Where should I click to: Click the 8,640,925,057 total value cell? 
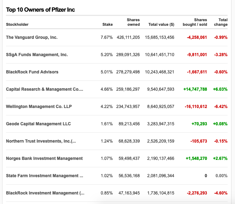[161, 107]
